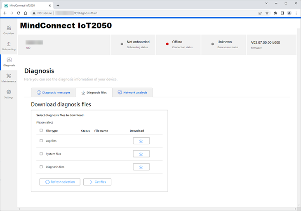Image resolution: width=301 pixels, height=211 pixels.
Task: Download the Diagnosis files row
Action: [x=141, y=167]
